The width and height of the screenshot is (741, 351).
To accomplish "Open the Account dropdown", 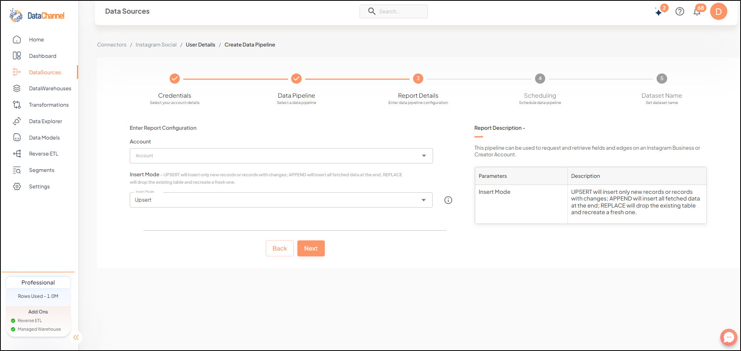I will point(281,156).
